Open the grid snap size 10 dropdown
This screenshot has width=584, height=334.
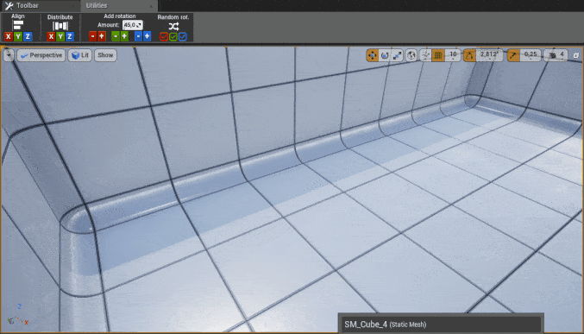pyautogui.click(x=453, y=55)
